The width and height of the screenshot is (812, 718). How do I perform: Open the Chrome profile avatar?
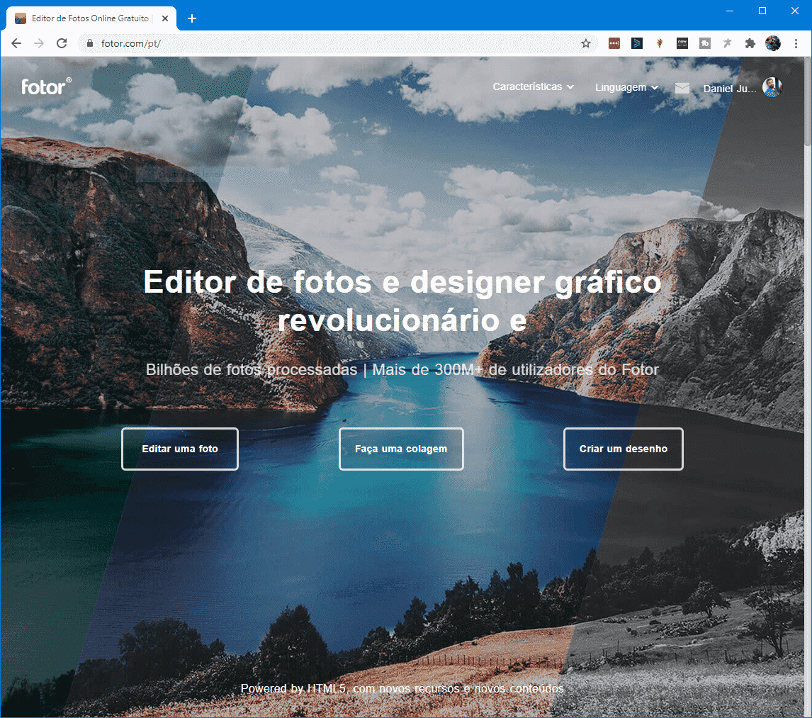tap(772, 43)
